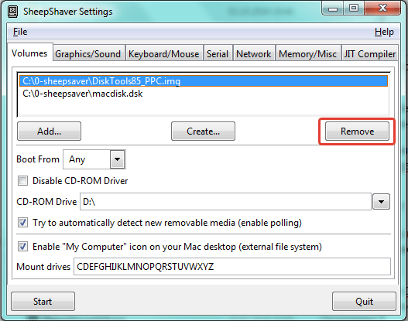Image resolution: width=408 pixels, height=321 pixels.
Task: Remove the selected volume
Action: (357, 131)
